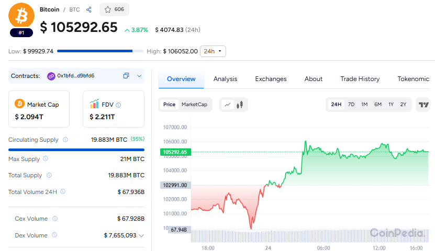Click the FDV card
This screenshot has height=251, width=435.
point(114,109)
